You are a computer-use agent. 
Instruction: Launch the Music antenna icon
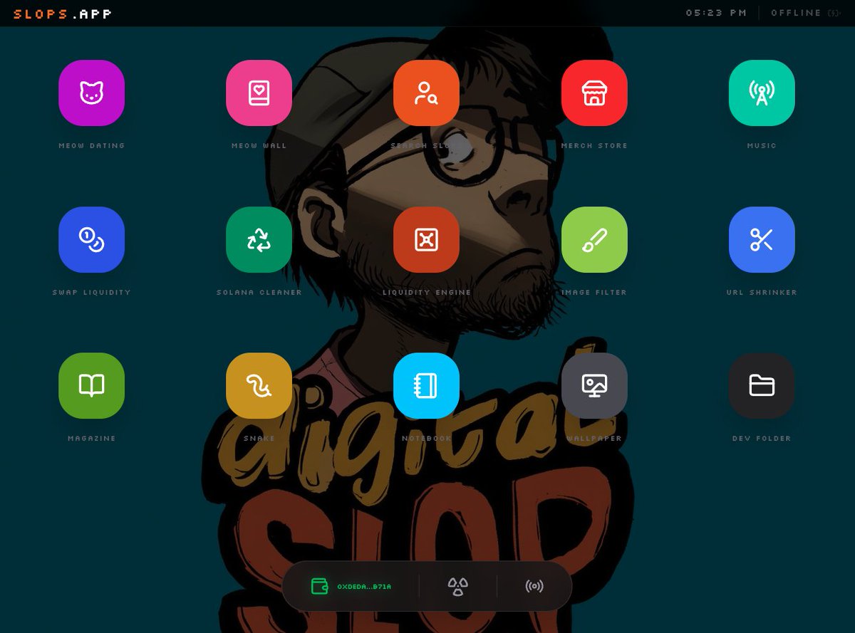point(762,93)
